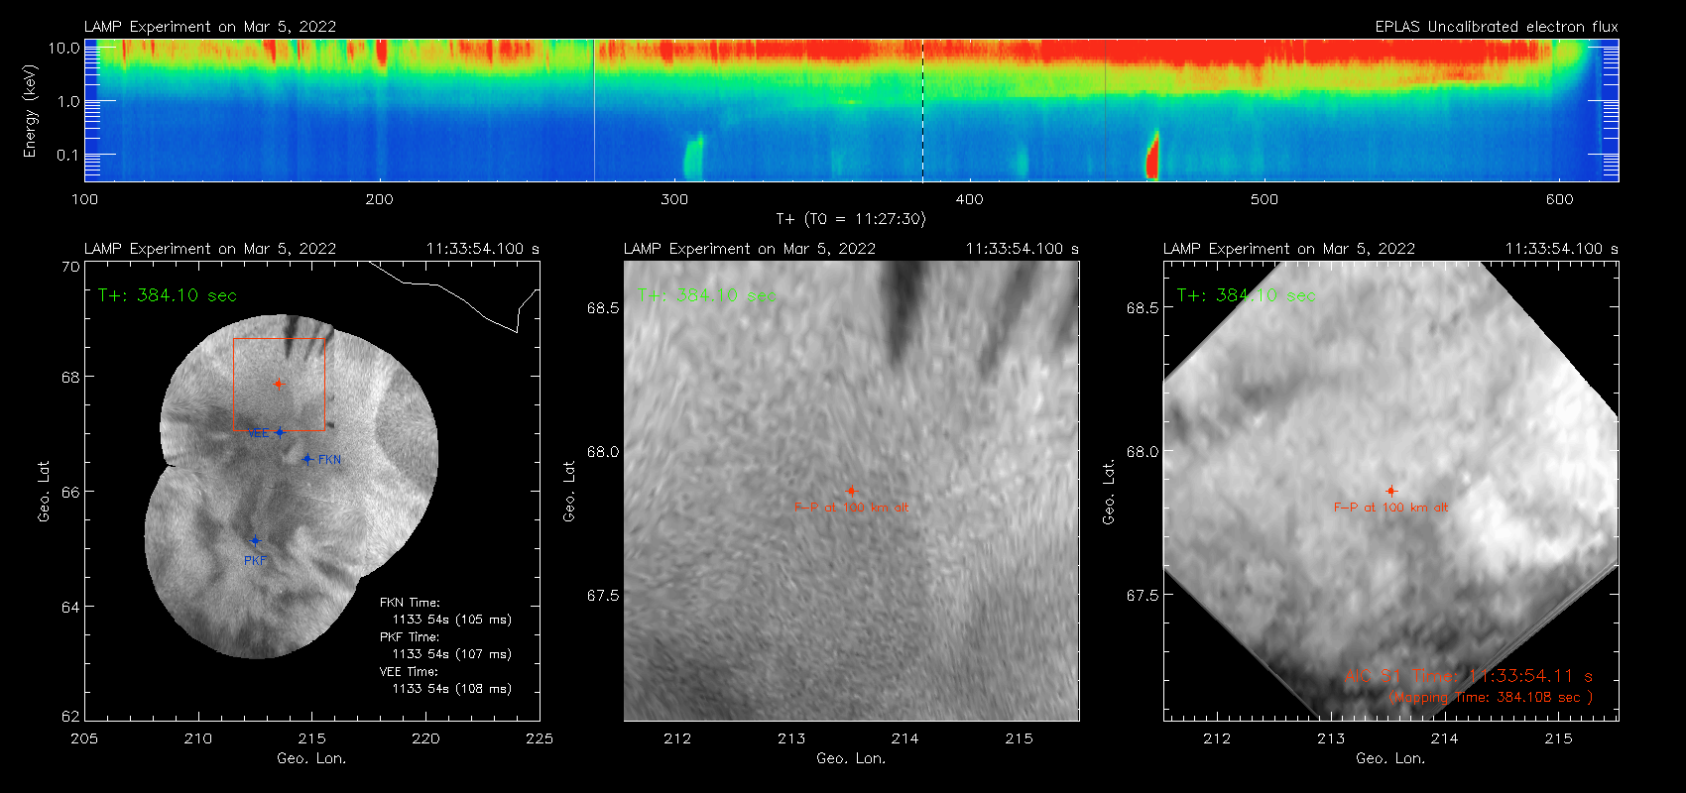The image size is (1686, 793).
Task: Click the '68.0' latitude tick of the diamond-shaped panel
Action: point(1143,452)
